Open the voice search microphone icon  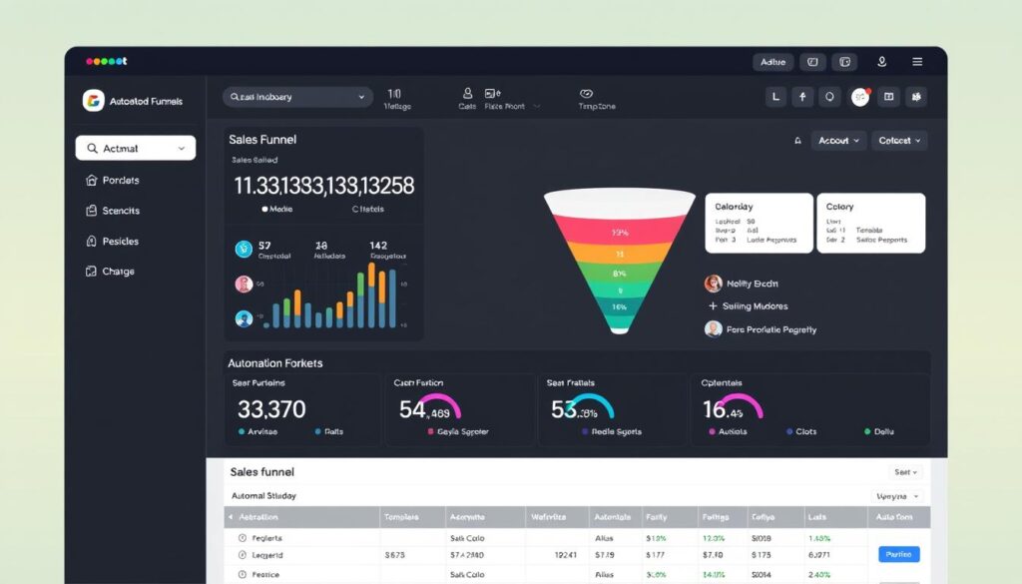tap(881, 62)
